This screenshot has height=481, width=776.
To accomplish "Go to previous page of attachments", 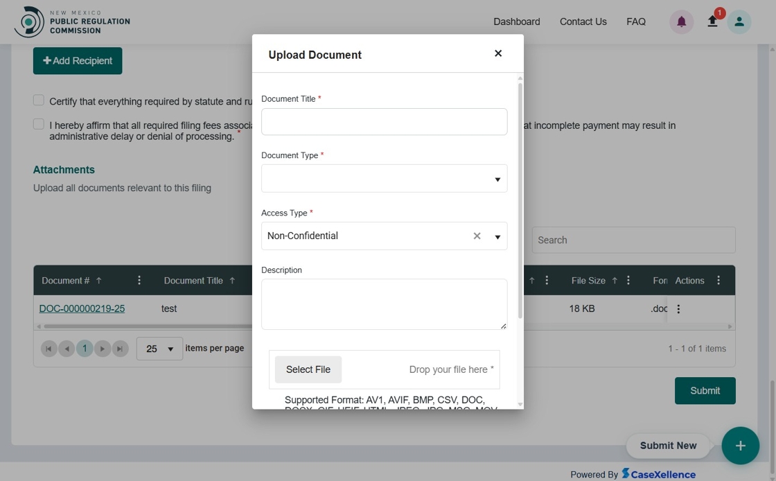I will tap(67, 349).
